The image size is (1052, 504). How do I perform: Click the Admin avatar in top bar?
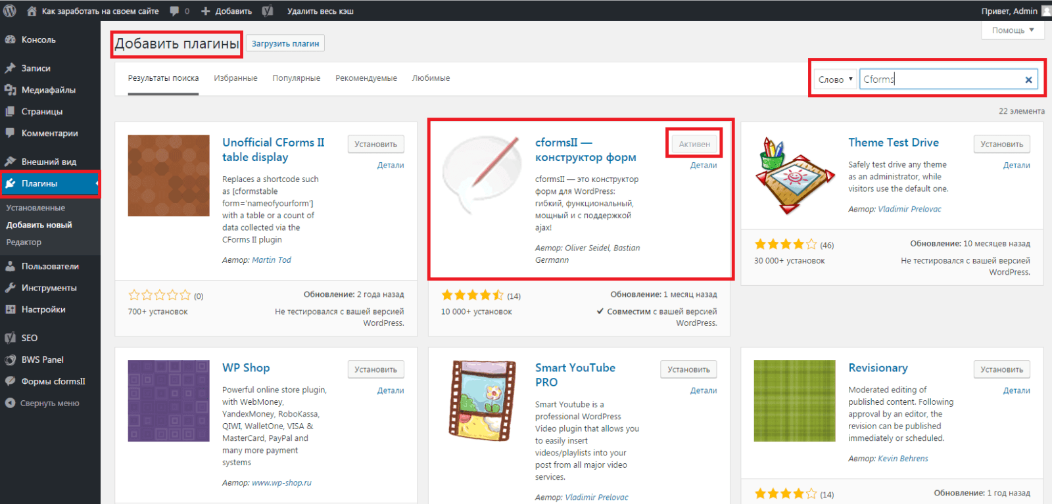[x=1046, y=11]
